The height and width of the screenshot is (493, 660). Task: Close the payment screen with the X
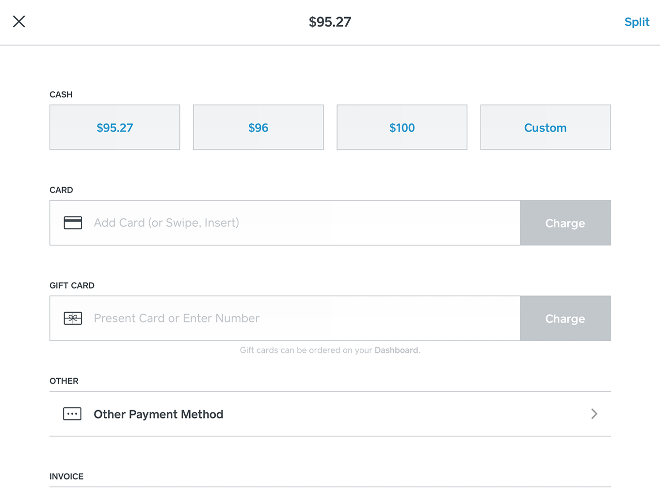tap(19, 21)
